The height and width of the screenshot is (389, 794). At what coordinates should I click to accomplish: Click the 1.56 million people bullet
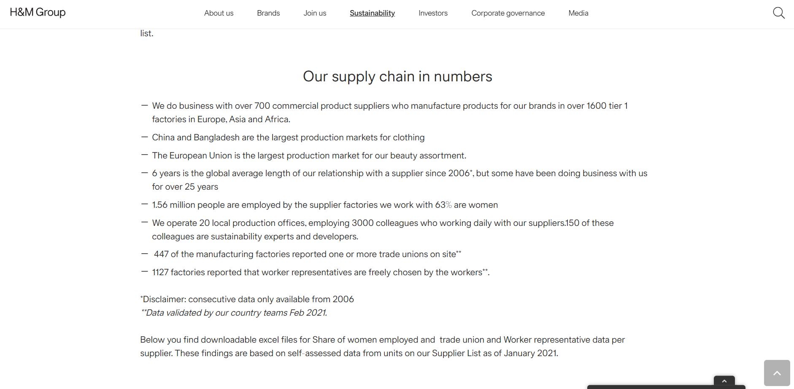(x=325, y=205)
